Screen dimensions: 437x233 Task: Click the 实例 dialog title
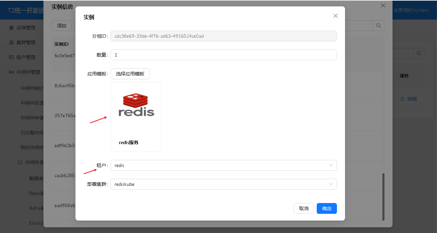pyautogui.click(x=89, y=17)
